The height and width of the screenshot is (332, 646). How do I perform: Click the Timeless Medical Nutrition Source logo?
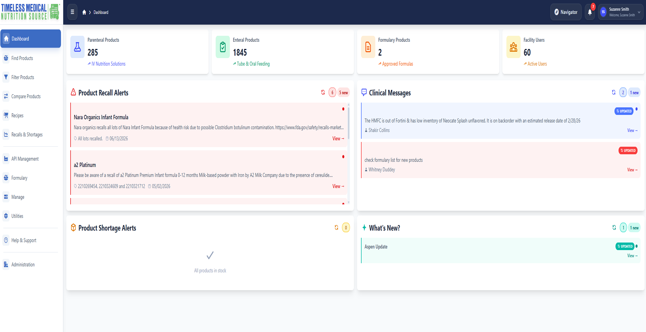(x=31, y=12)
